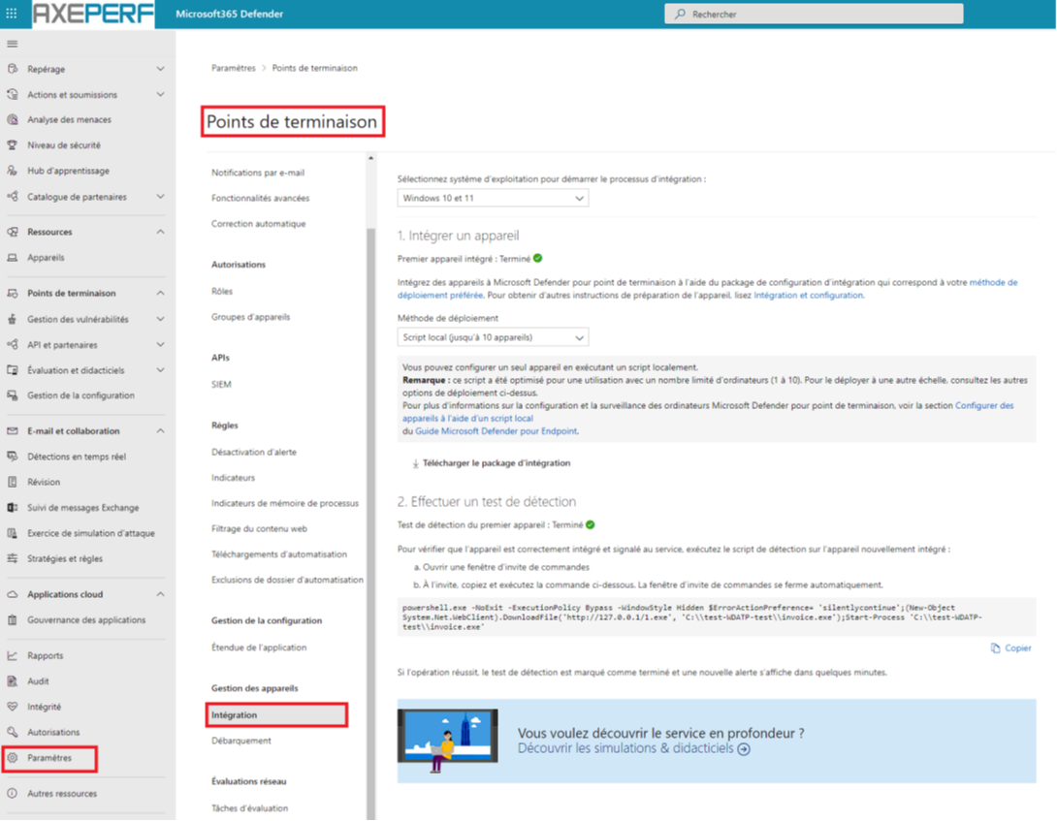Click the Niveau de sécurité trophy icon
The height and width of the screenshot is (821, 1057).
13,145
